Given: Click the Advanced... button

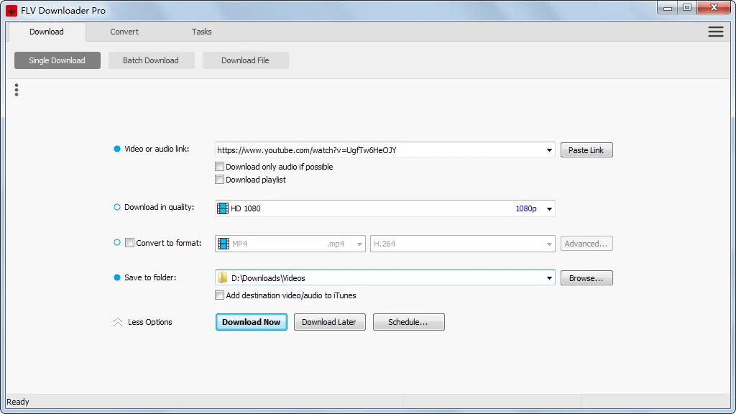Looking at the screenshot, I should (586, 244).
